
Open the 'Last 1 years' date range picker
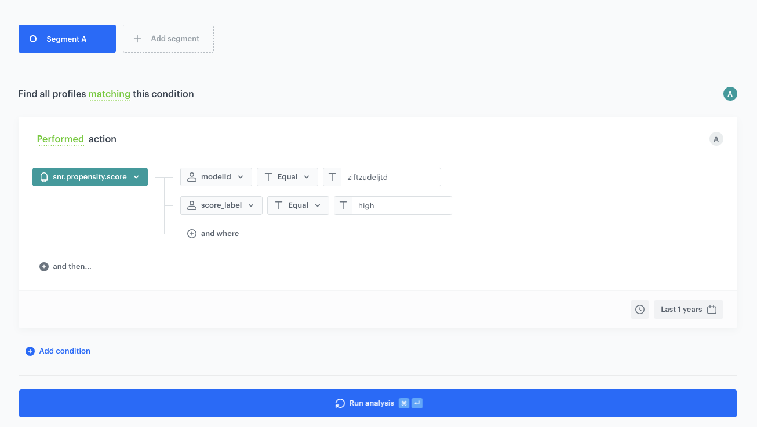[688, 310]
